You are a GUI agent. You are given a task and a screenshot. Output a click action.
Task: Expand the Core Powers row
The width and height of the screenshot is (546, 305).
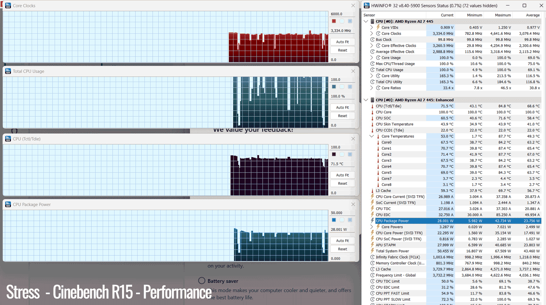pyautogui.click(x=372, y=227)
